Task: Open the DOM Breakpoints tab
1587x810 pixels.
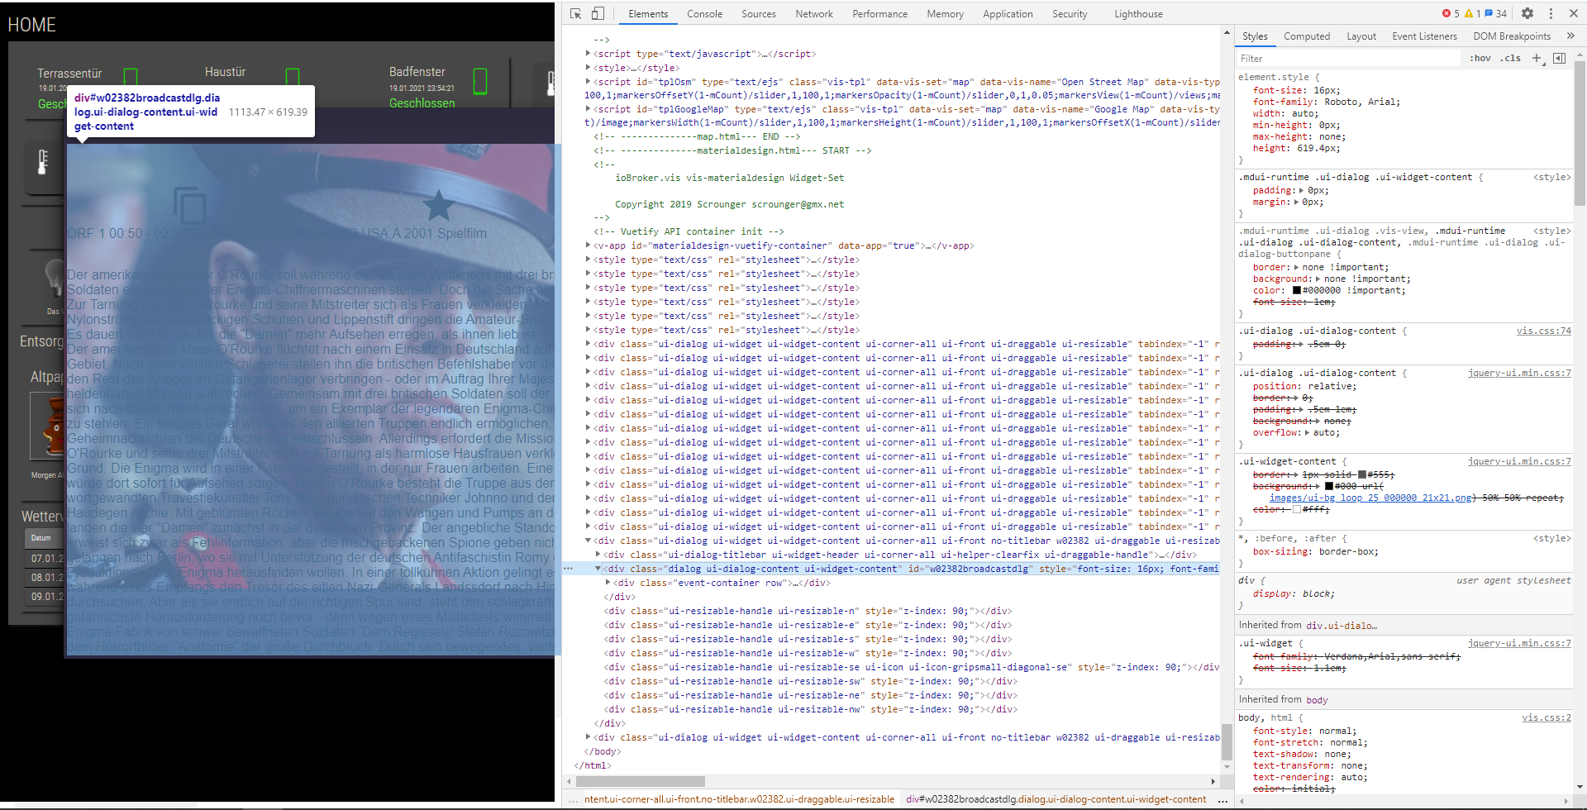Action: [x=1512, y=36]
